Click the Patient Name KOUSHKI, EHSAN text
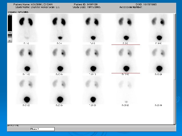The image size is (182, 136). pos(33,5)
